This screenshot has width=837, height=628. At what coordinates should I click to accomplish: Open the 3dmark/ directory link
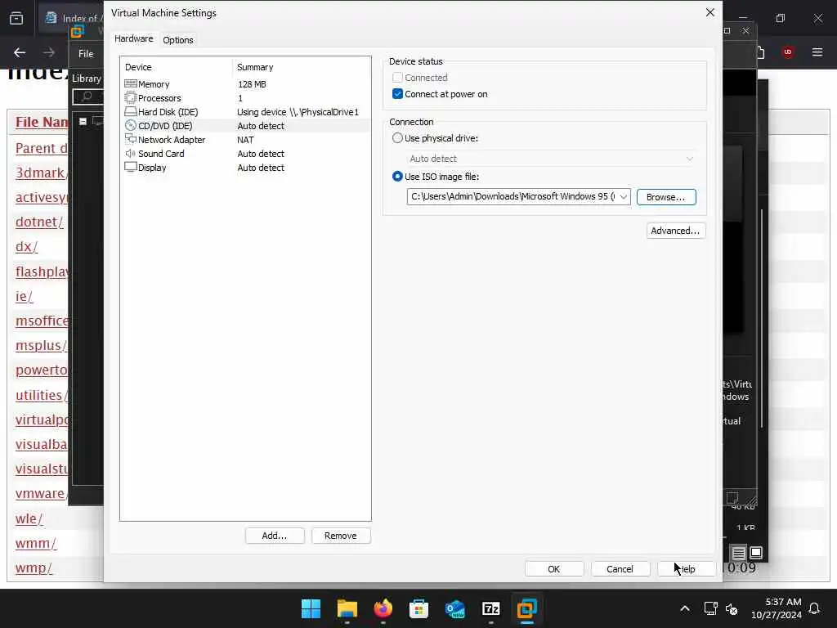click(41, 173)
